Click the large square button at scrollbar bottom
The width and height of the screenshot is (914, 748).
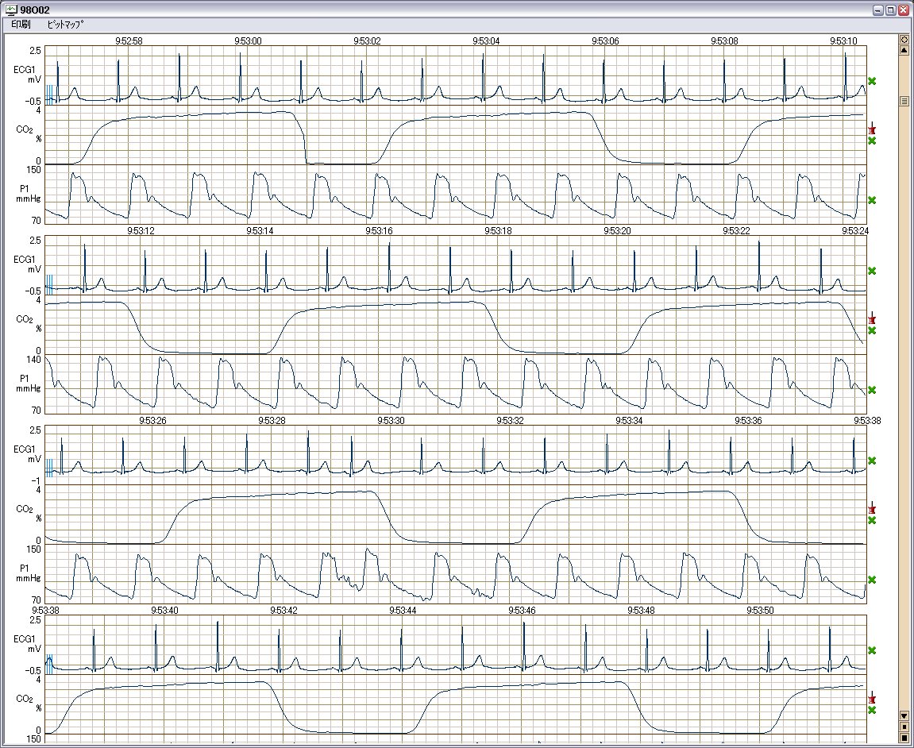[904, 738]
